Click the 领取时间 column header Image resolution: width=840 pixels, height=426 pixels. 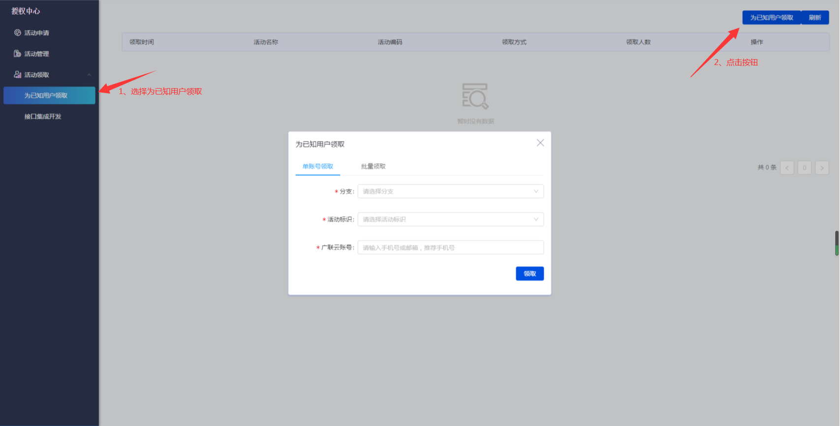point(142,42)
